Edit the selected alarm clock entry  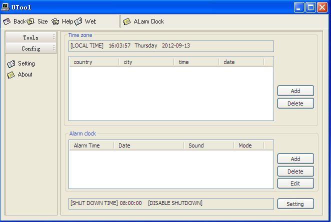point(295,183)
